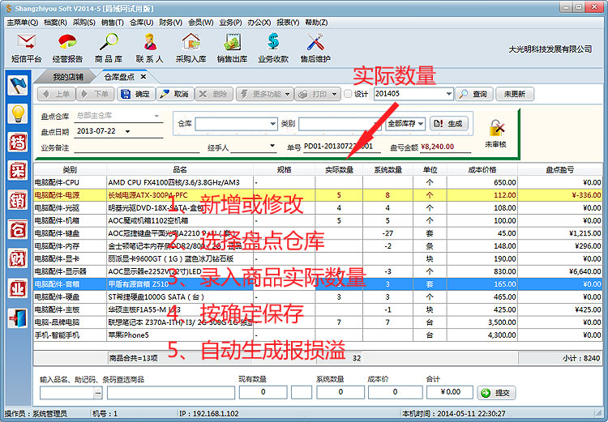Click the 查询 search button
Viewport: 608px width, 422px height.
click(x=474, y=94)
